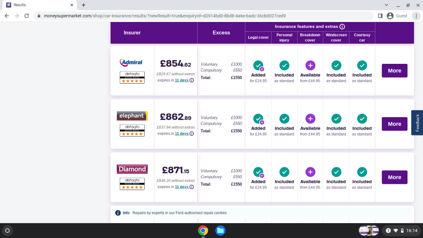Click the Admiral price £854.62

tap(176, 63)
